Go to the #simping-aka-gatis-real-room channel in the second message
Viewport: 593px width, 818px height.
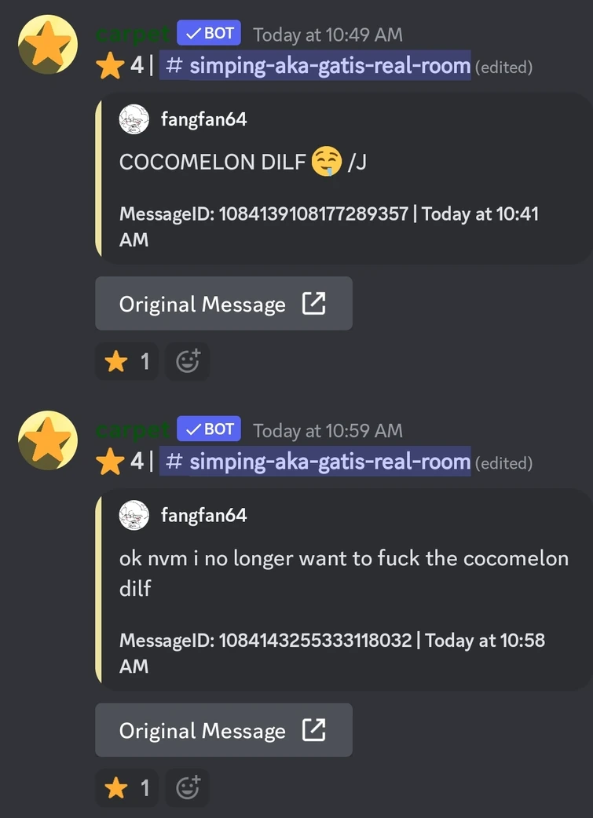click(315, 462)
